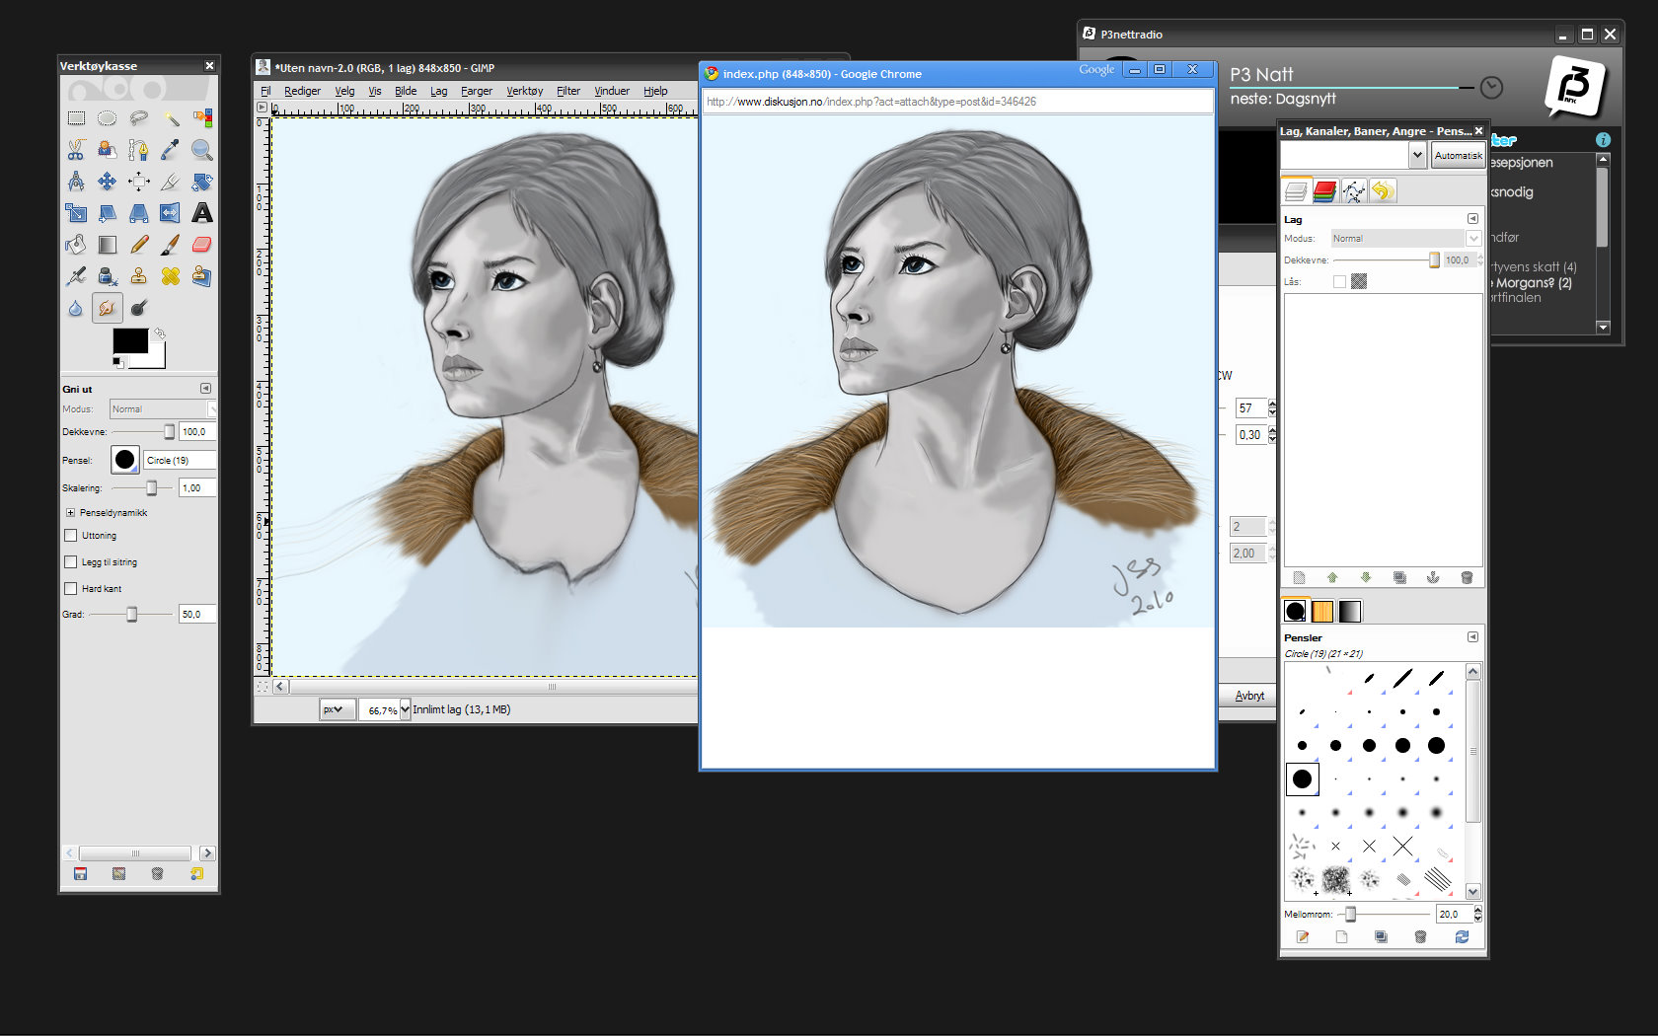The image size is (1658, 1036).
Task: Open the Pensler panel tab menu arrow
Action: 1472,637
